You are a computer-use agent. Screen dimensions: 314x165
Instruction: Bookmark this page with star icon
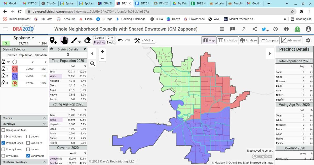click(292, 12)
